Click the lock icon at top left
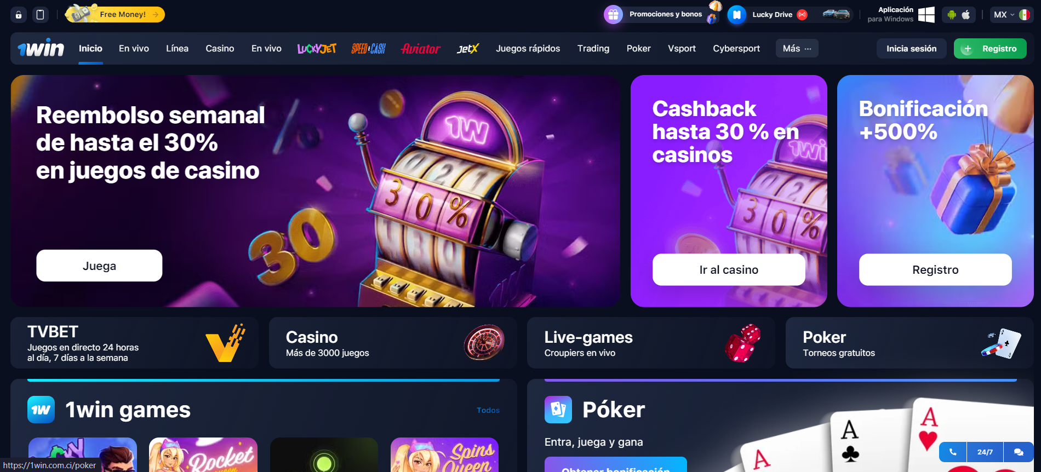This screenshot has height=472, width=1041. click(x=19, y=15)
